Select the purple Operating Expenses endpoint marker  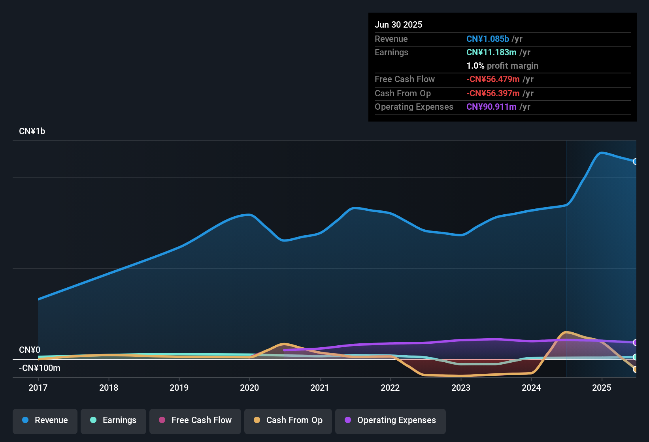pyautogui.click(x=636, y=343)
